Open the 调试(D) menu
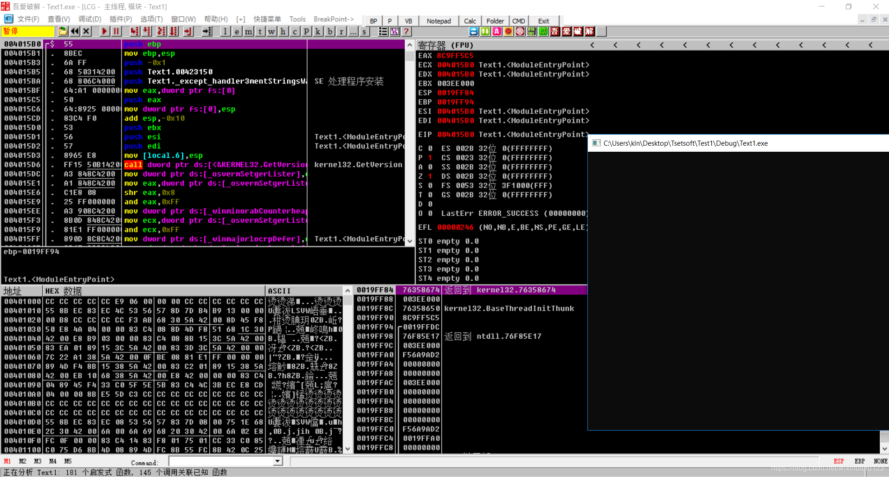Image resolution: width=889 pixels, height=477 pixels. click(x=90, y=19)
